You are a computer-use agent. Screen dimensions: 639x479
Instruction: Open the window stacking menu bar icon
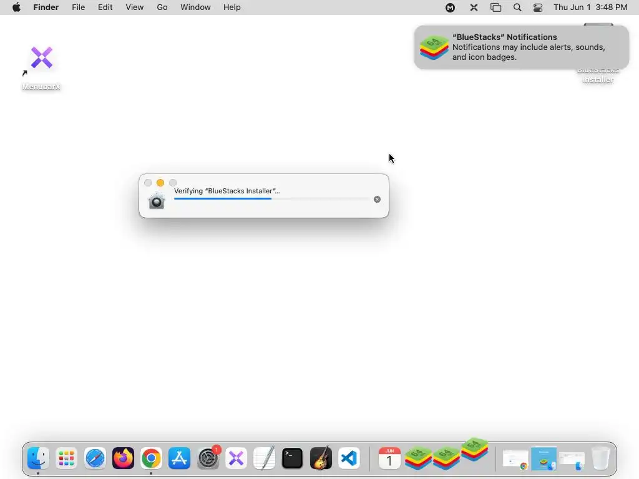click(495, 7)
